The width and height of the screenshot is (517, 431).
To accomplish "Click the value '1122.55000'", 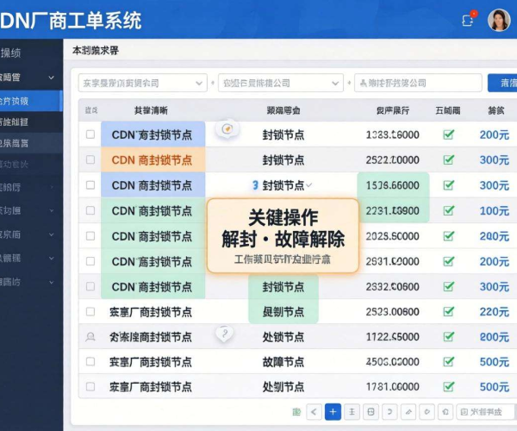I will coord(392,337).
